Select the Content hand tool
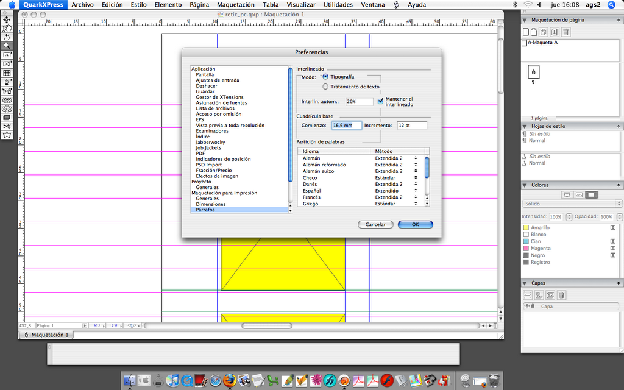Screen dimensions: 624x390 pyautogui.click(x=7, y=28)
